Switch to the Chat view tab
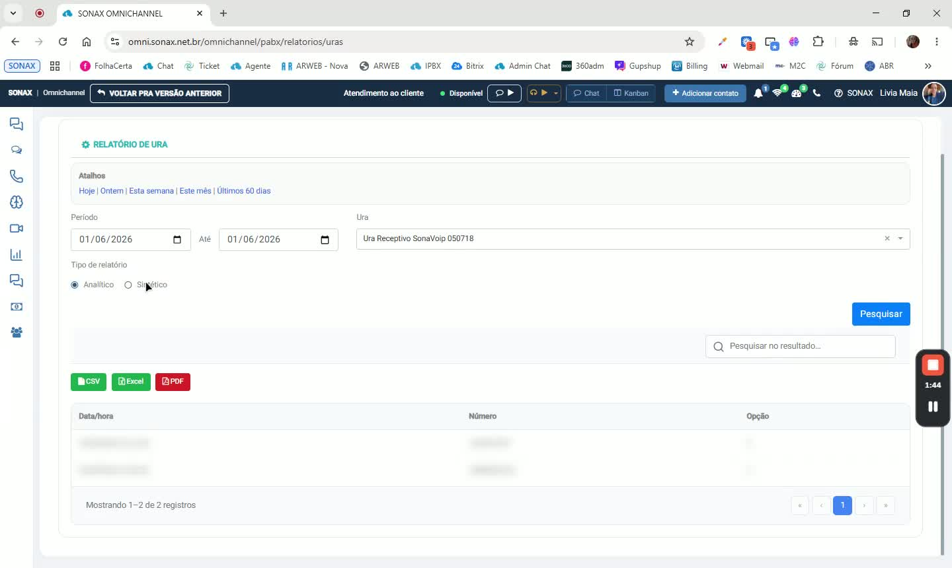Screen dimensions: 952x568 coord(586,93)
